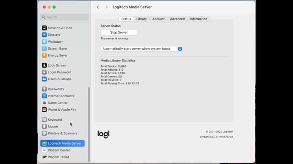The image size is (293, 164).
Task: Select the Wallpaper label in sidebar
Action: 55,41
